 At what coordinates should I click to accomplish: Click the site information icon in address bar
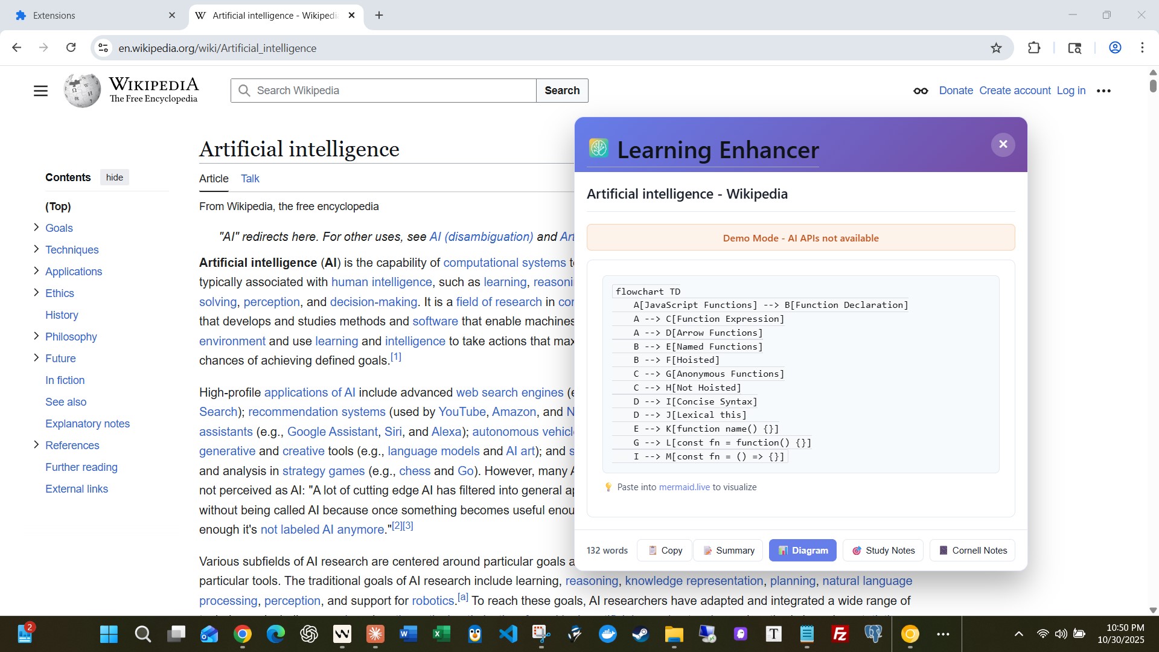tap(103, 48)
